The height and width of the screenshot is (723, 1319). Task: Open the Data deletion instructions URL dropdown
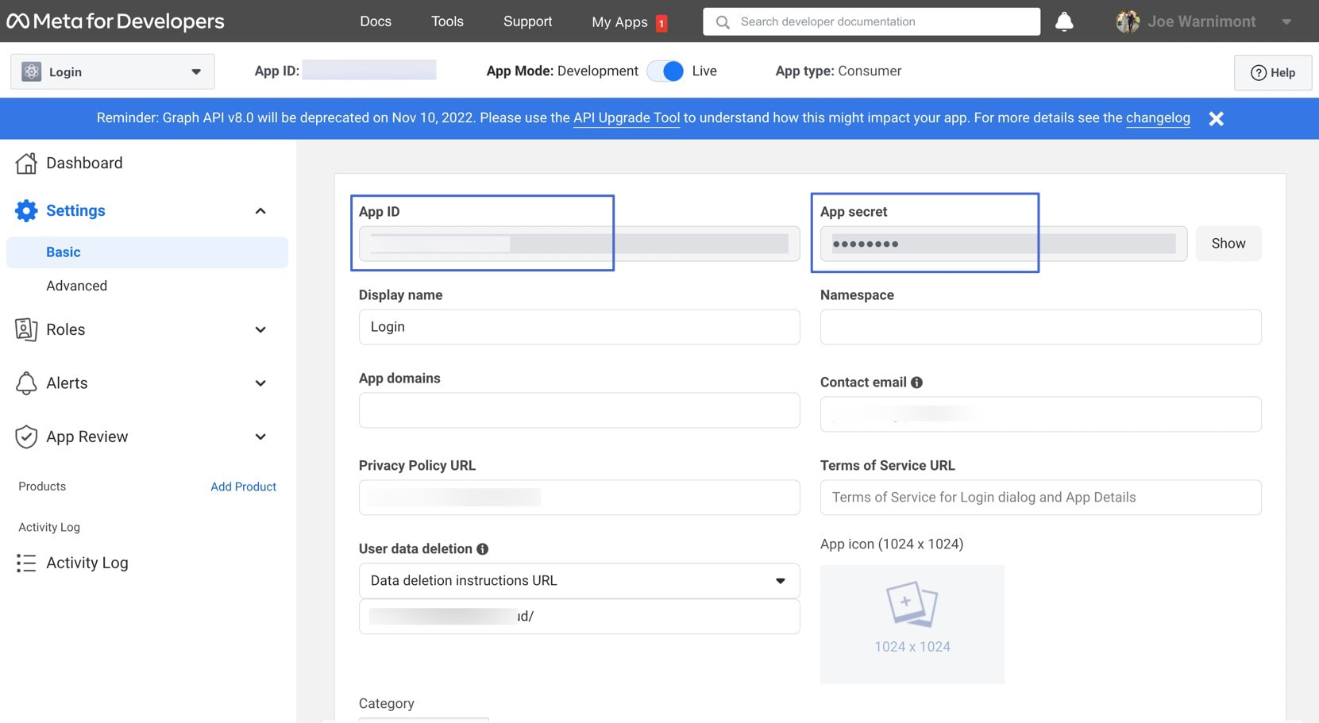[780, 580]
